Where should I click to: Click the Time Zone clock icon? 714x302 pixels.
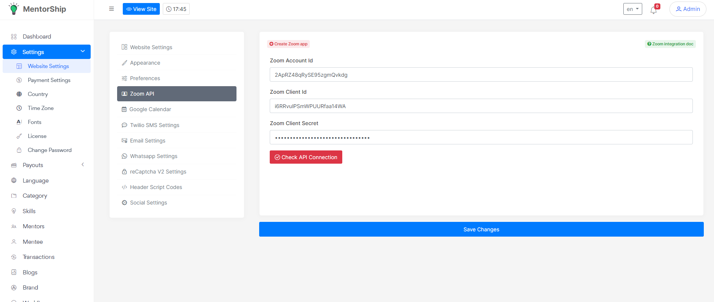point(19,108)
